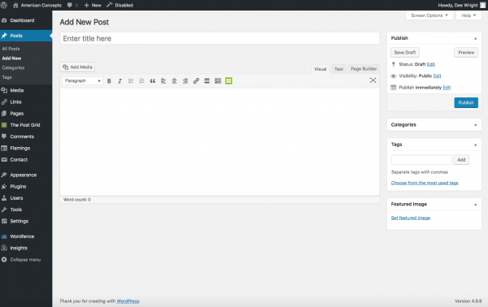Click the blue Publish button
Screen dimensions: 488x307
[x=466, y=103]
